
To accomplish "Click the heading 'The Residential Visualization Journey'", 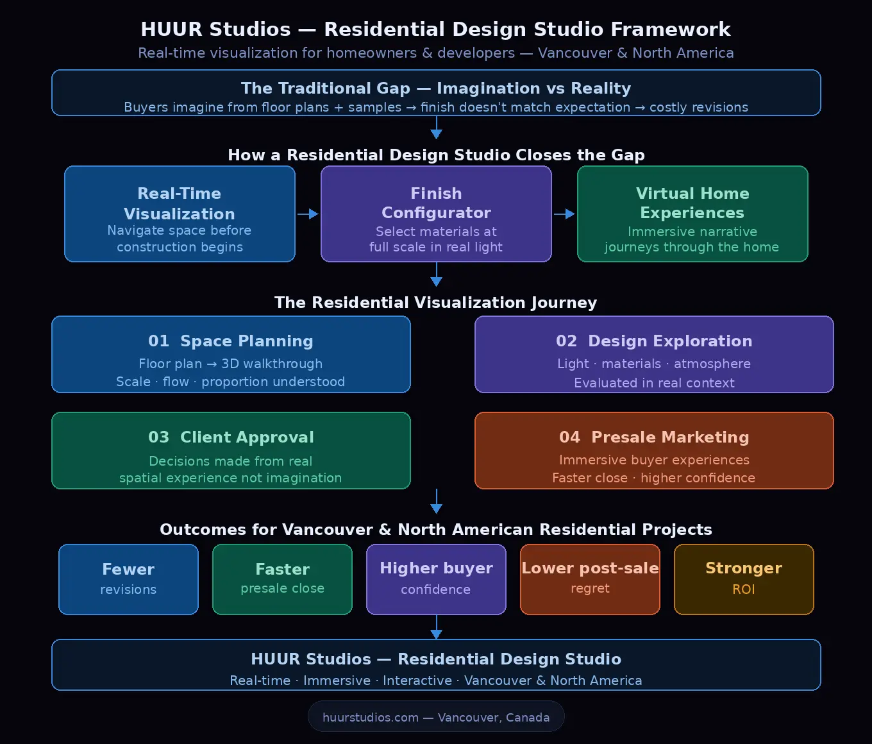I will pyautogui.click(x=436, y=303).
